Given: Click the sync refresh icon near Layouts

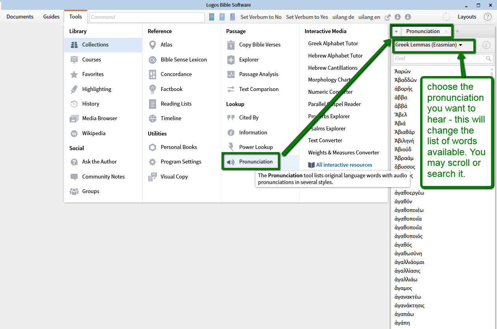Looking at the screenshot, I should [x=446, y=17].
